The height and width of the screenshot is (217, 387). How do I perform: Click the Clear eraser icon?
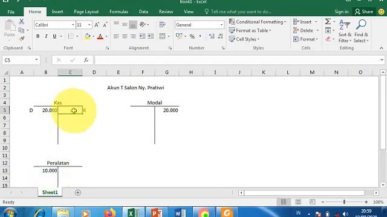[328, 39]
